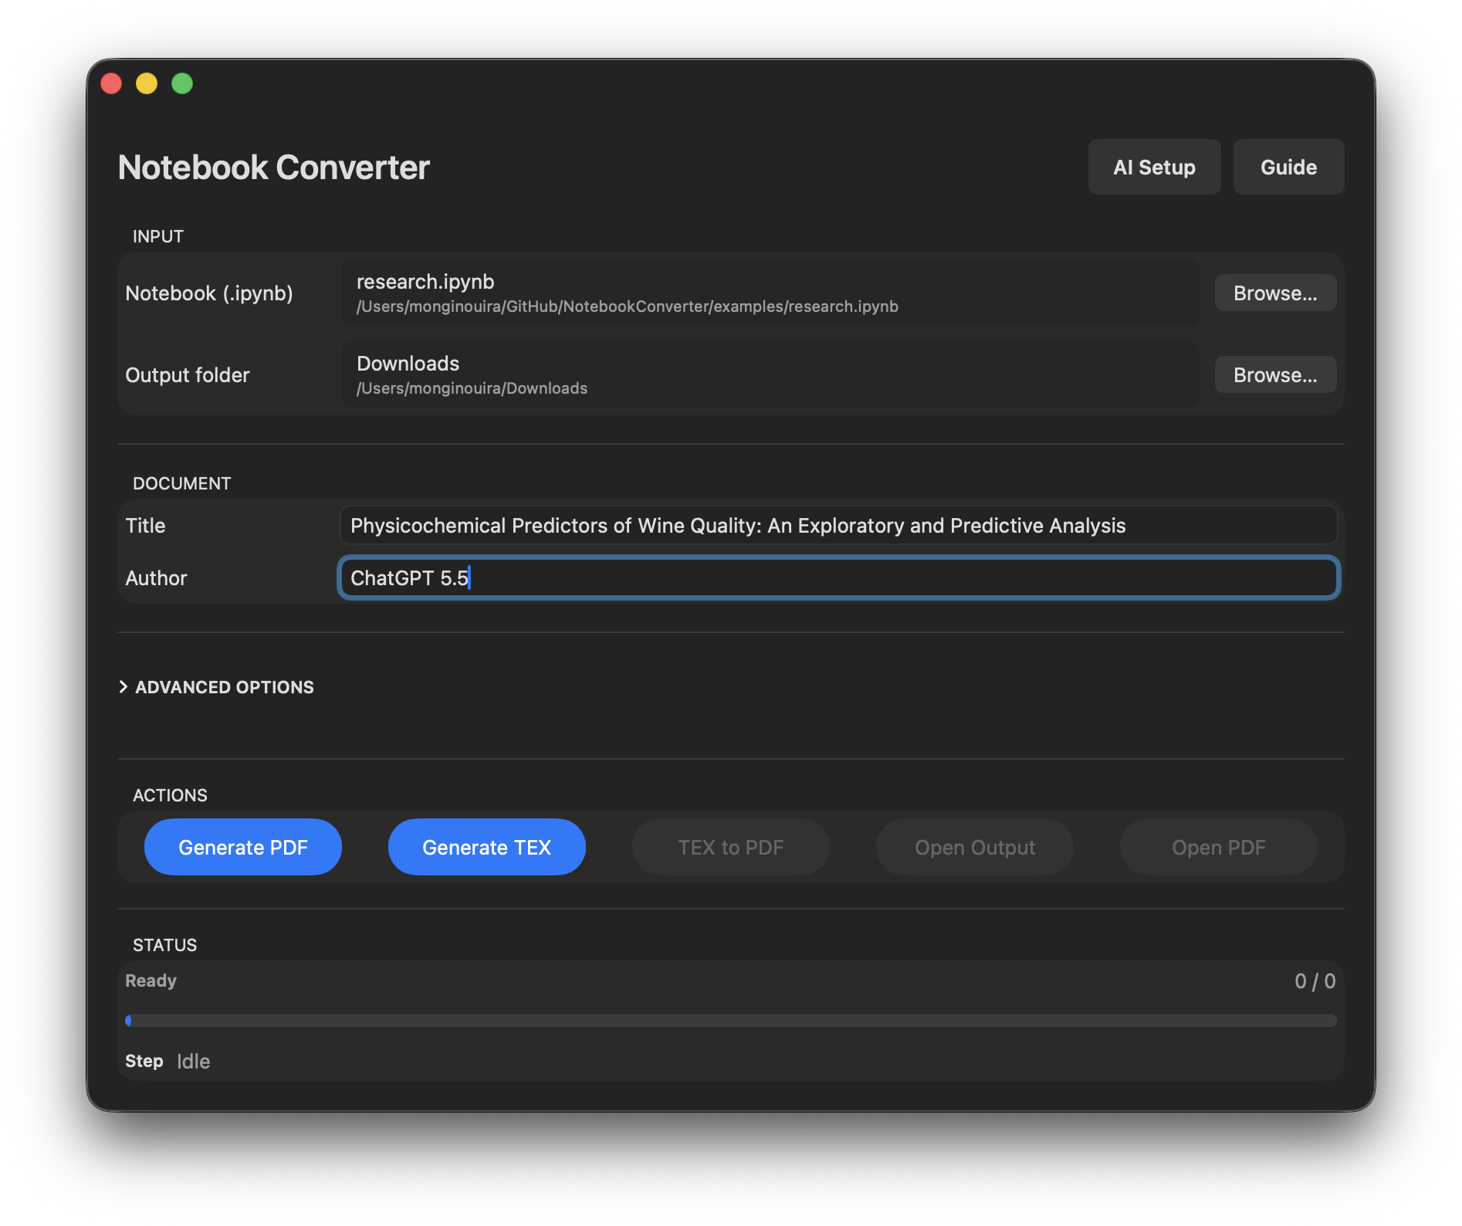This screenshot has height=1226, width=1462.
Task: Click the Advanced Options chevron arrow
Action: coord(124,687)
